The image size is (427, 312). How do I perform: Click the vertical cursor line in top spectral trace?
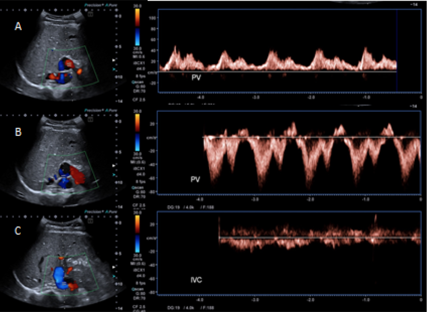coord(397,49)
